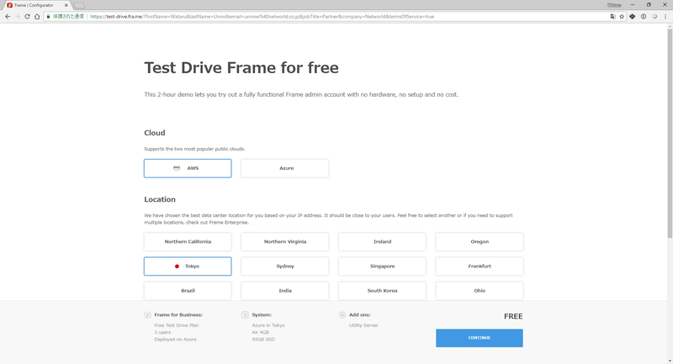The width and height of the screenshot is (673, 364).
Task: Select Tokyo data center location
Action: [x=188, y=266]
